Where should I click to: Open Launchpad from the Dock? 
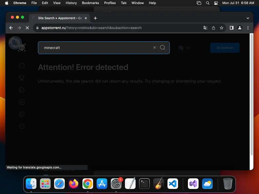point(45,184)
